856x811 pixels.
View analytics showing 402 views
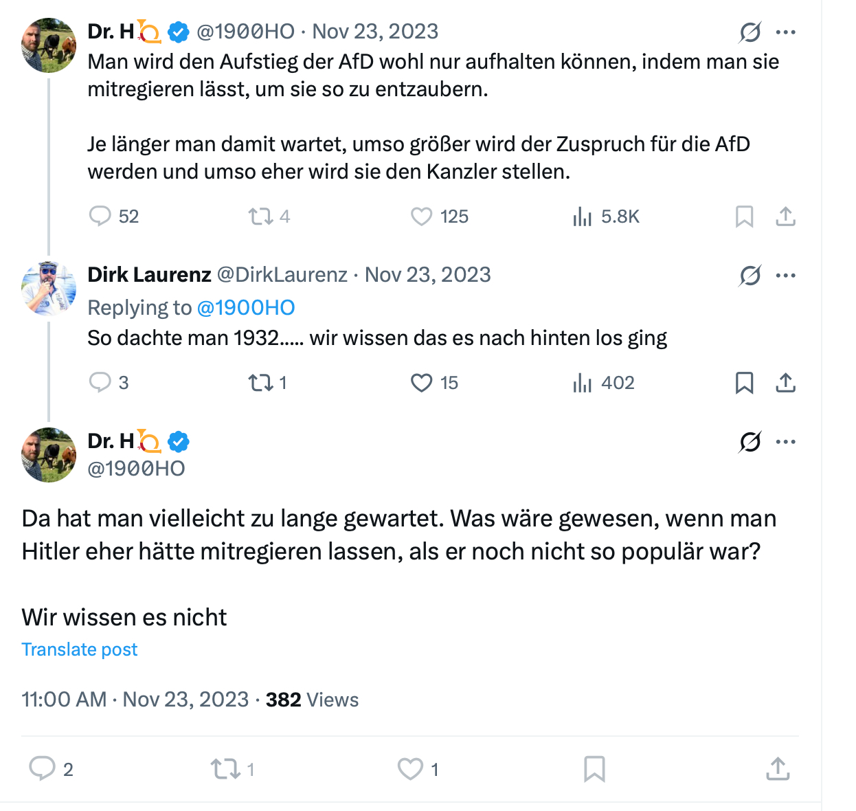(582, 383)
